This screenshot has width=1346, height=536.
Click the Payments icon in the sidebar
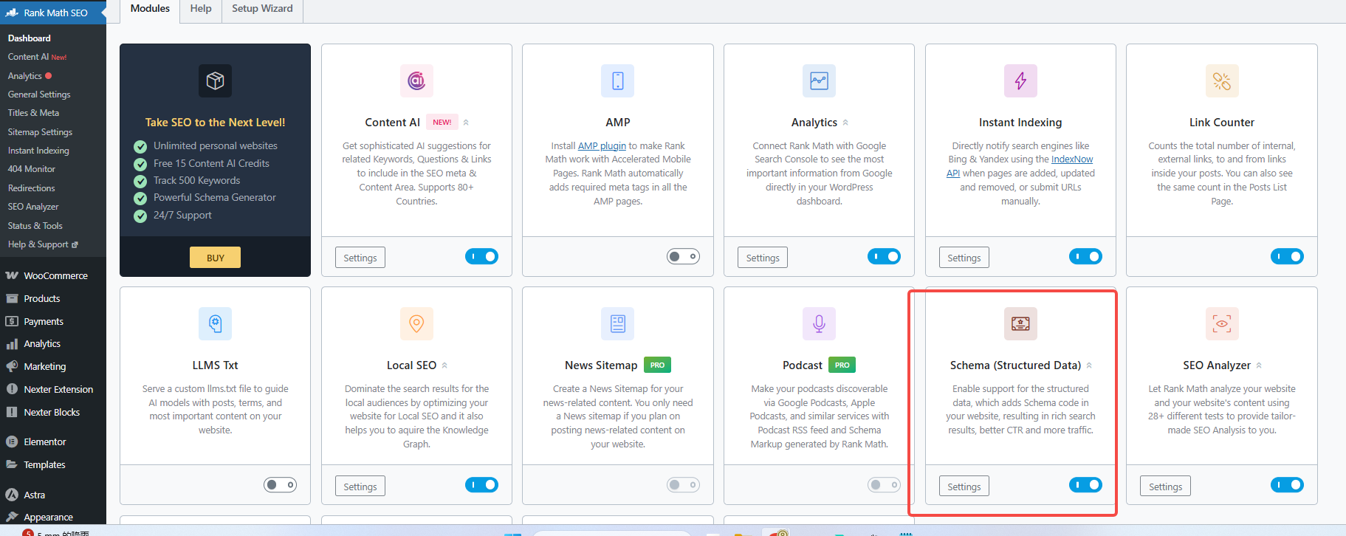[x=12, y=321]
